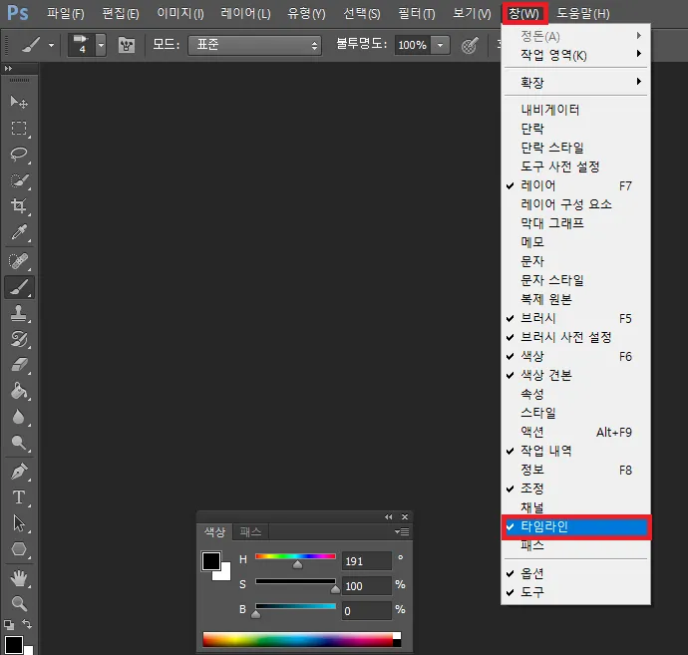Screen dimensions: 688x655
Task: Uncheck 도구 panel in window menu
Action: 575,592
